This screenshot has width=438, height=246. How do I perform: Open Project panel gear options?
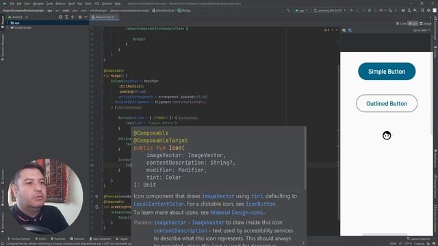(x=80, y=17)
